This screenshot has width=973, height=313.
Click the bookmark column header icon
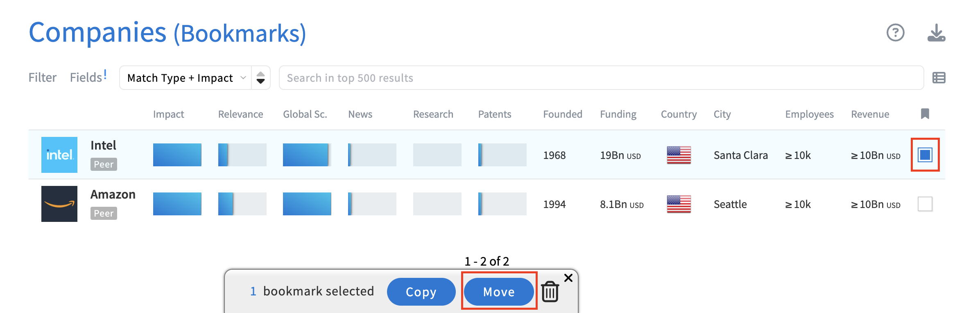(925, 114)
